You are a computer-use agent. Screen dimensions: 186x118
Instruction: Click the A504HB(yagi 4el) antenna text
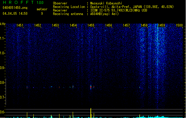click(104, 14)
